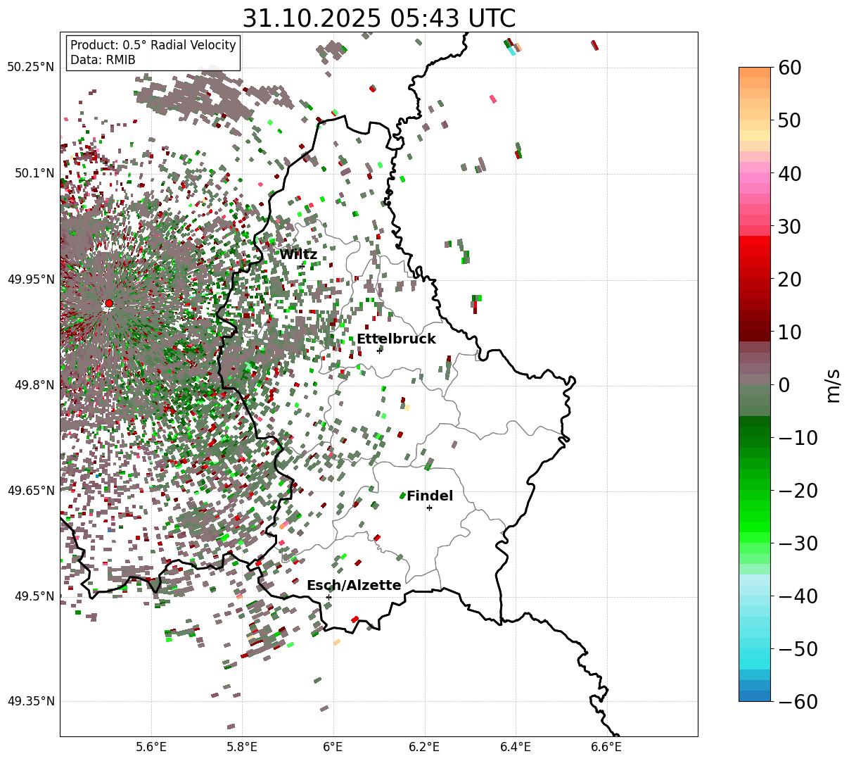Viewport: 849px width, 761px height.
Task: Click the 5.8°E longitude label
Action: pyautogui.click(x=242, y=747)
